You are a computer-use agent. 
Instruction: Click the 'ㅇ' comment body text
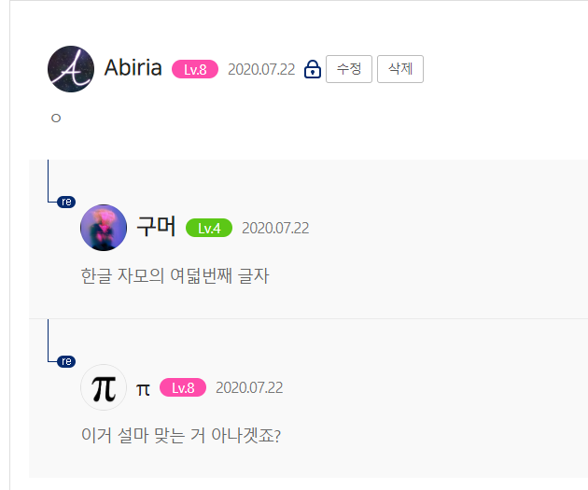click(x=56, y=119)
